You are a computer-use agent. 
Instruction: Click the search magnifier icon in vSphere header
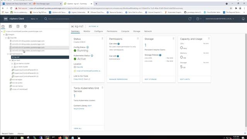[x=46, y=19]
